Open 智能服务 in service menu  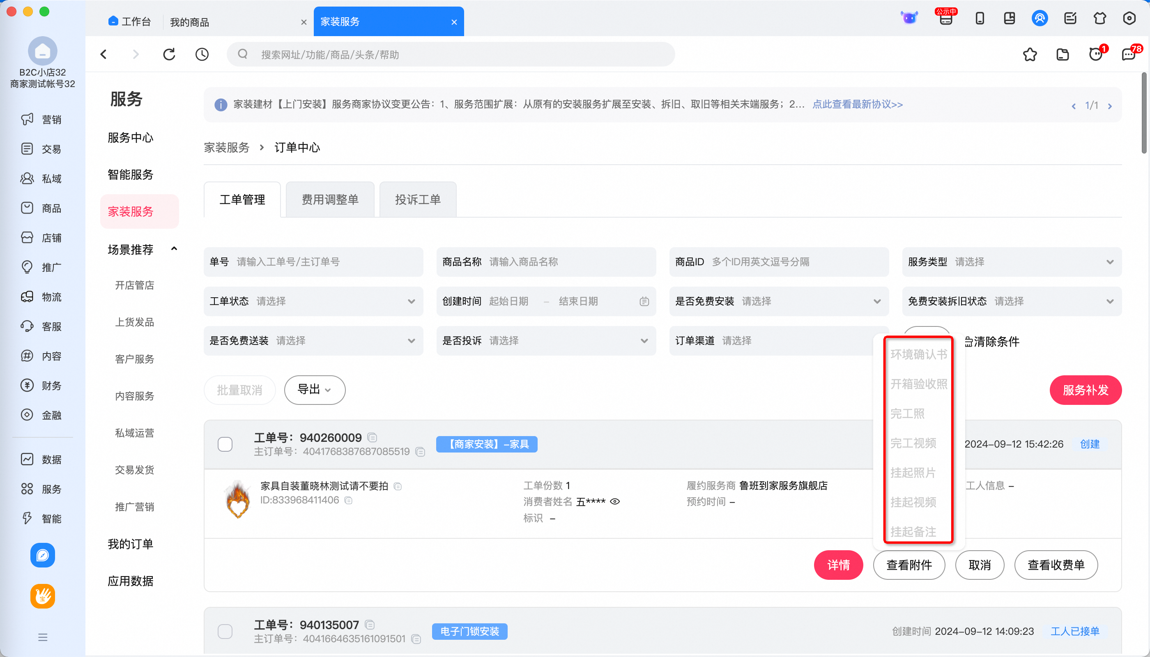[x=131, y=174]
